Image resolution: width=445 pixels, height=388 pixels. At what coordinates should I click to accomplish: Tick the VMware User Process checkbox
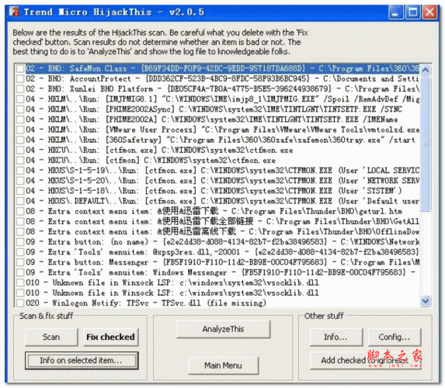pos(20,130)
